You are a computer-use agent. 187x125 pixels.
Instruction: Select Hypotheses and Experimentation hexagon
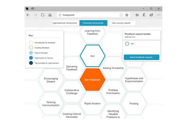[x=134, y=80]
